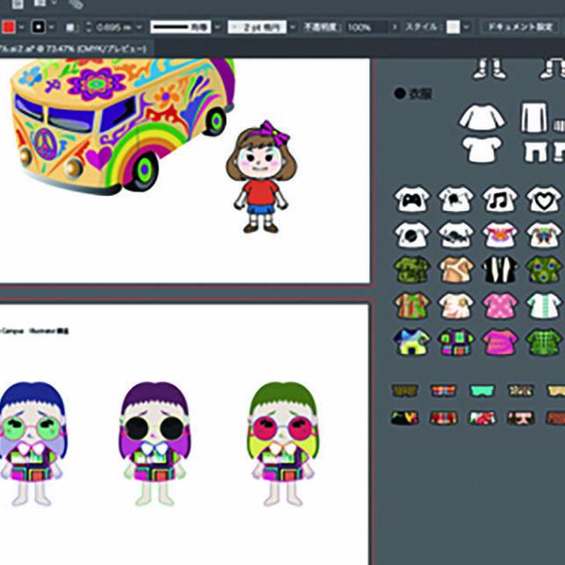Screen dimensions: 565x565
Task: Select the black and yellow shorts item
Action: (x=404, y=418)
